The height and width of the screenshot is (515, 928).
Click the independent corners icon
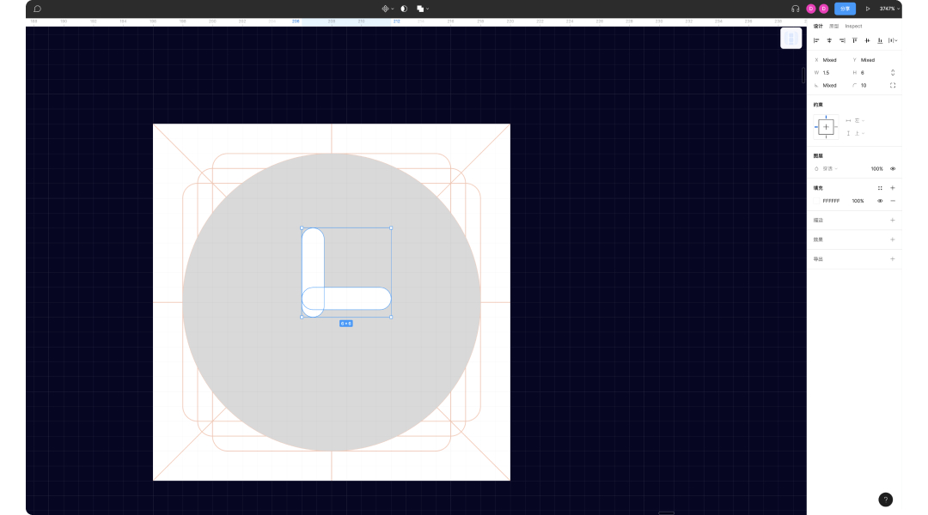click(x=893, y=85)
